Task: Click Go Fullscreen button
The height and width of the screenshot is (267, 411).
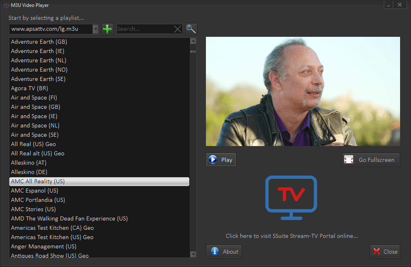Action: [371, 160]
